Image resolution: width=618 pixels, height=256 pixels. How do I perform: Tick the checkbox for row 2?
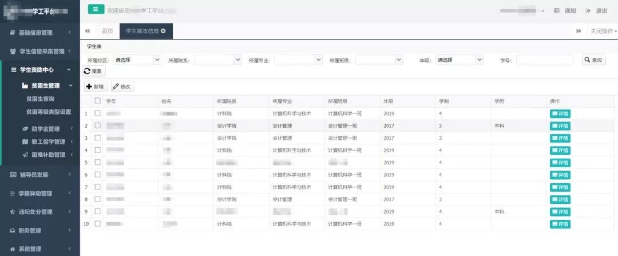point(98,125)
